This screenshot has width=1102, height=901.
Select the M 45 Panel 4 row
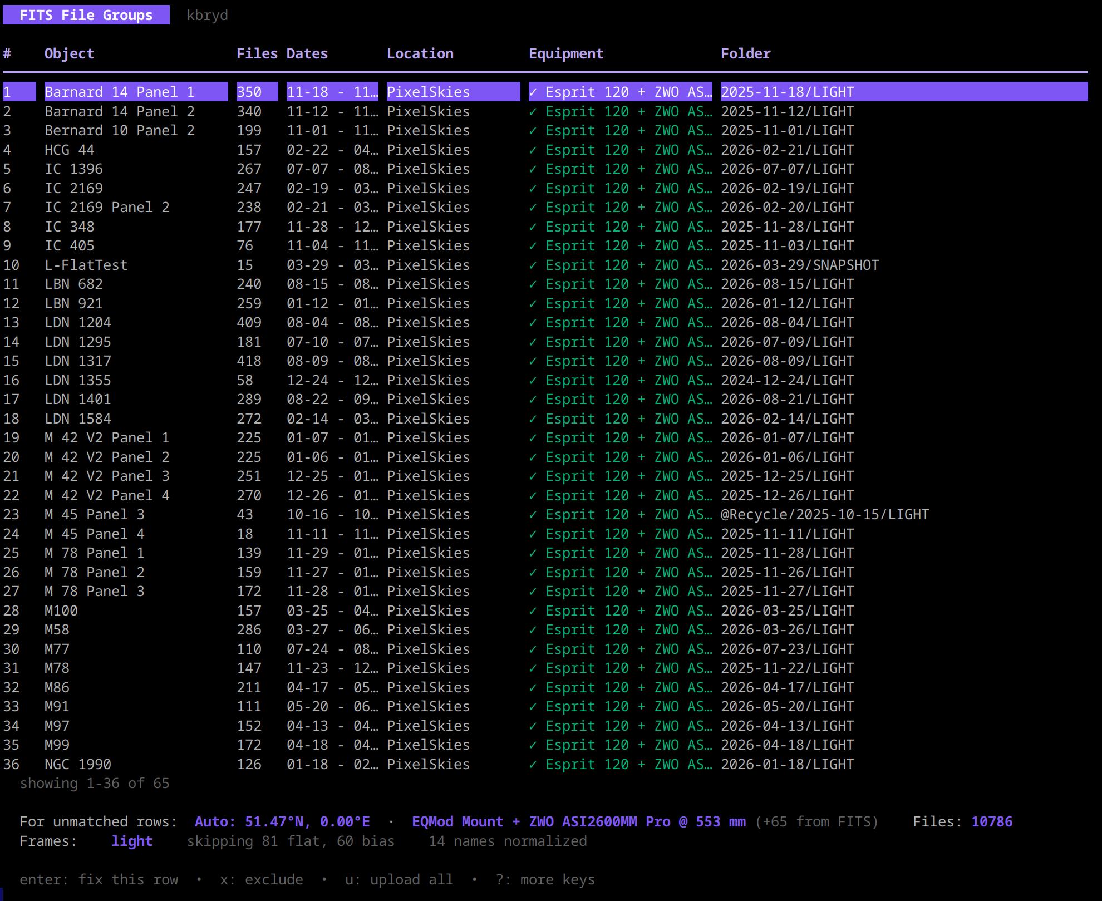pyautogui.click(x=545, y=534)
